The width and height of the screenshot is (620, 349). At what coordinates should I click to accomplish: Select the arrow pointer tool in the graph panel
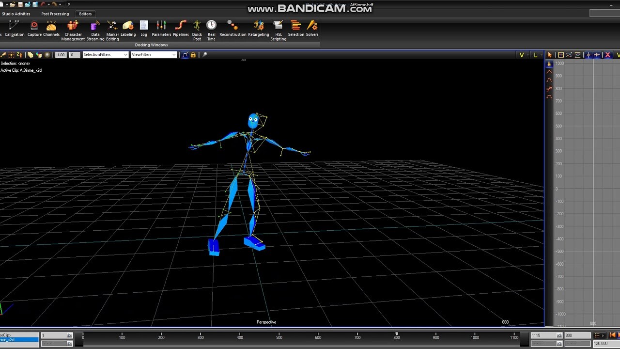tap(550, 55)
